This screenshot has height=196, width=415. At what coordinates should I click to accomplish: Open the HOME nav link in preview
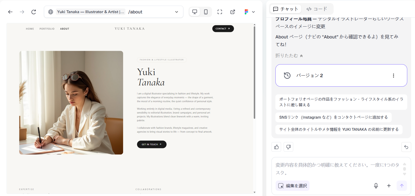pos(30,29)
